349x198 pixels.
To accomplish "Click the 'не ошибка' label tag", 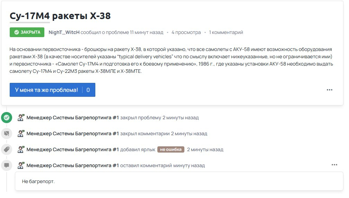I will tap(171, 149).
